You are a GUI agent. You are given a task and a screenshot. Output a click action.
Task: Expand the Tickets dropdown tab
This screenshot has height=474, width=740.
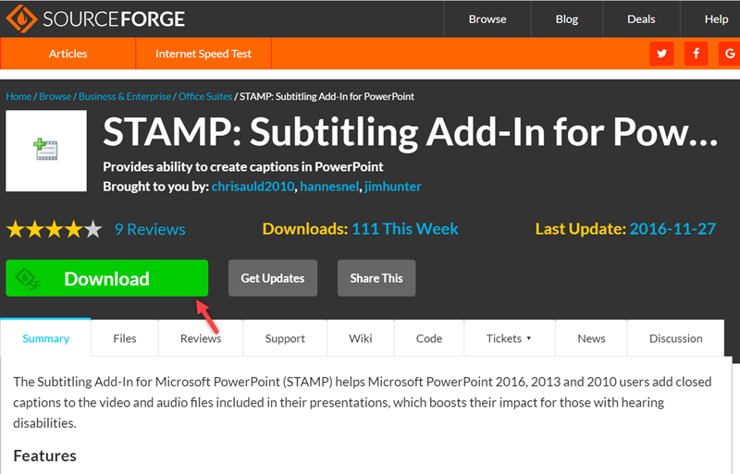pyautogui.click(x=509, y=338)
